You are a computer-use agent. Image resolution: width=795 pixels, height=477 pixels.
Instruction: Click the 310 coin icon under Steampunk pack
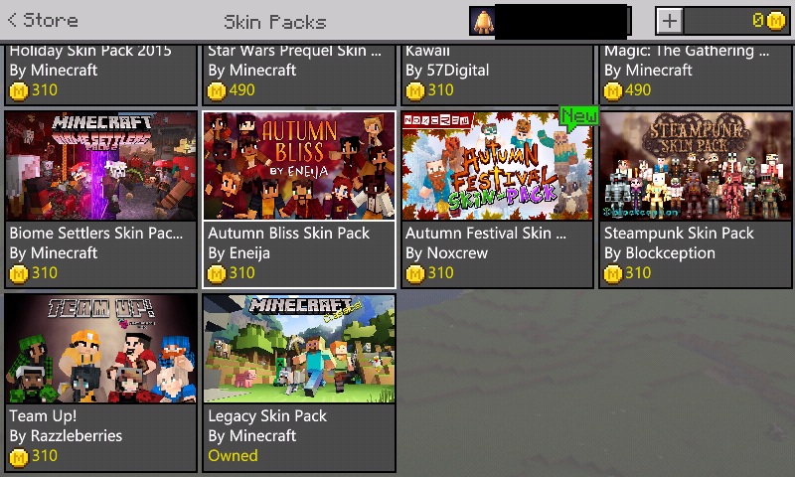pos(612,273)
